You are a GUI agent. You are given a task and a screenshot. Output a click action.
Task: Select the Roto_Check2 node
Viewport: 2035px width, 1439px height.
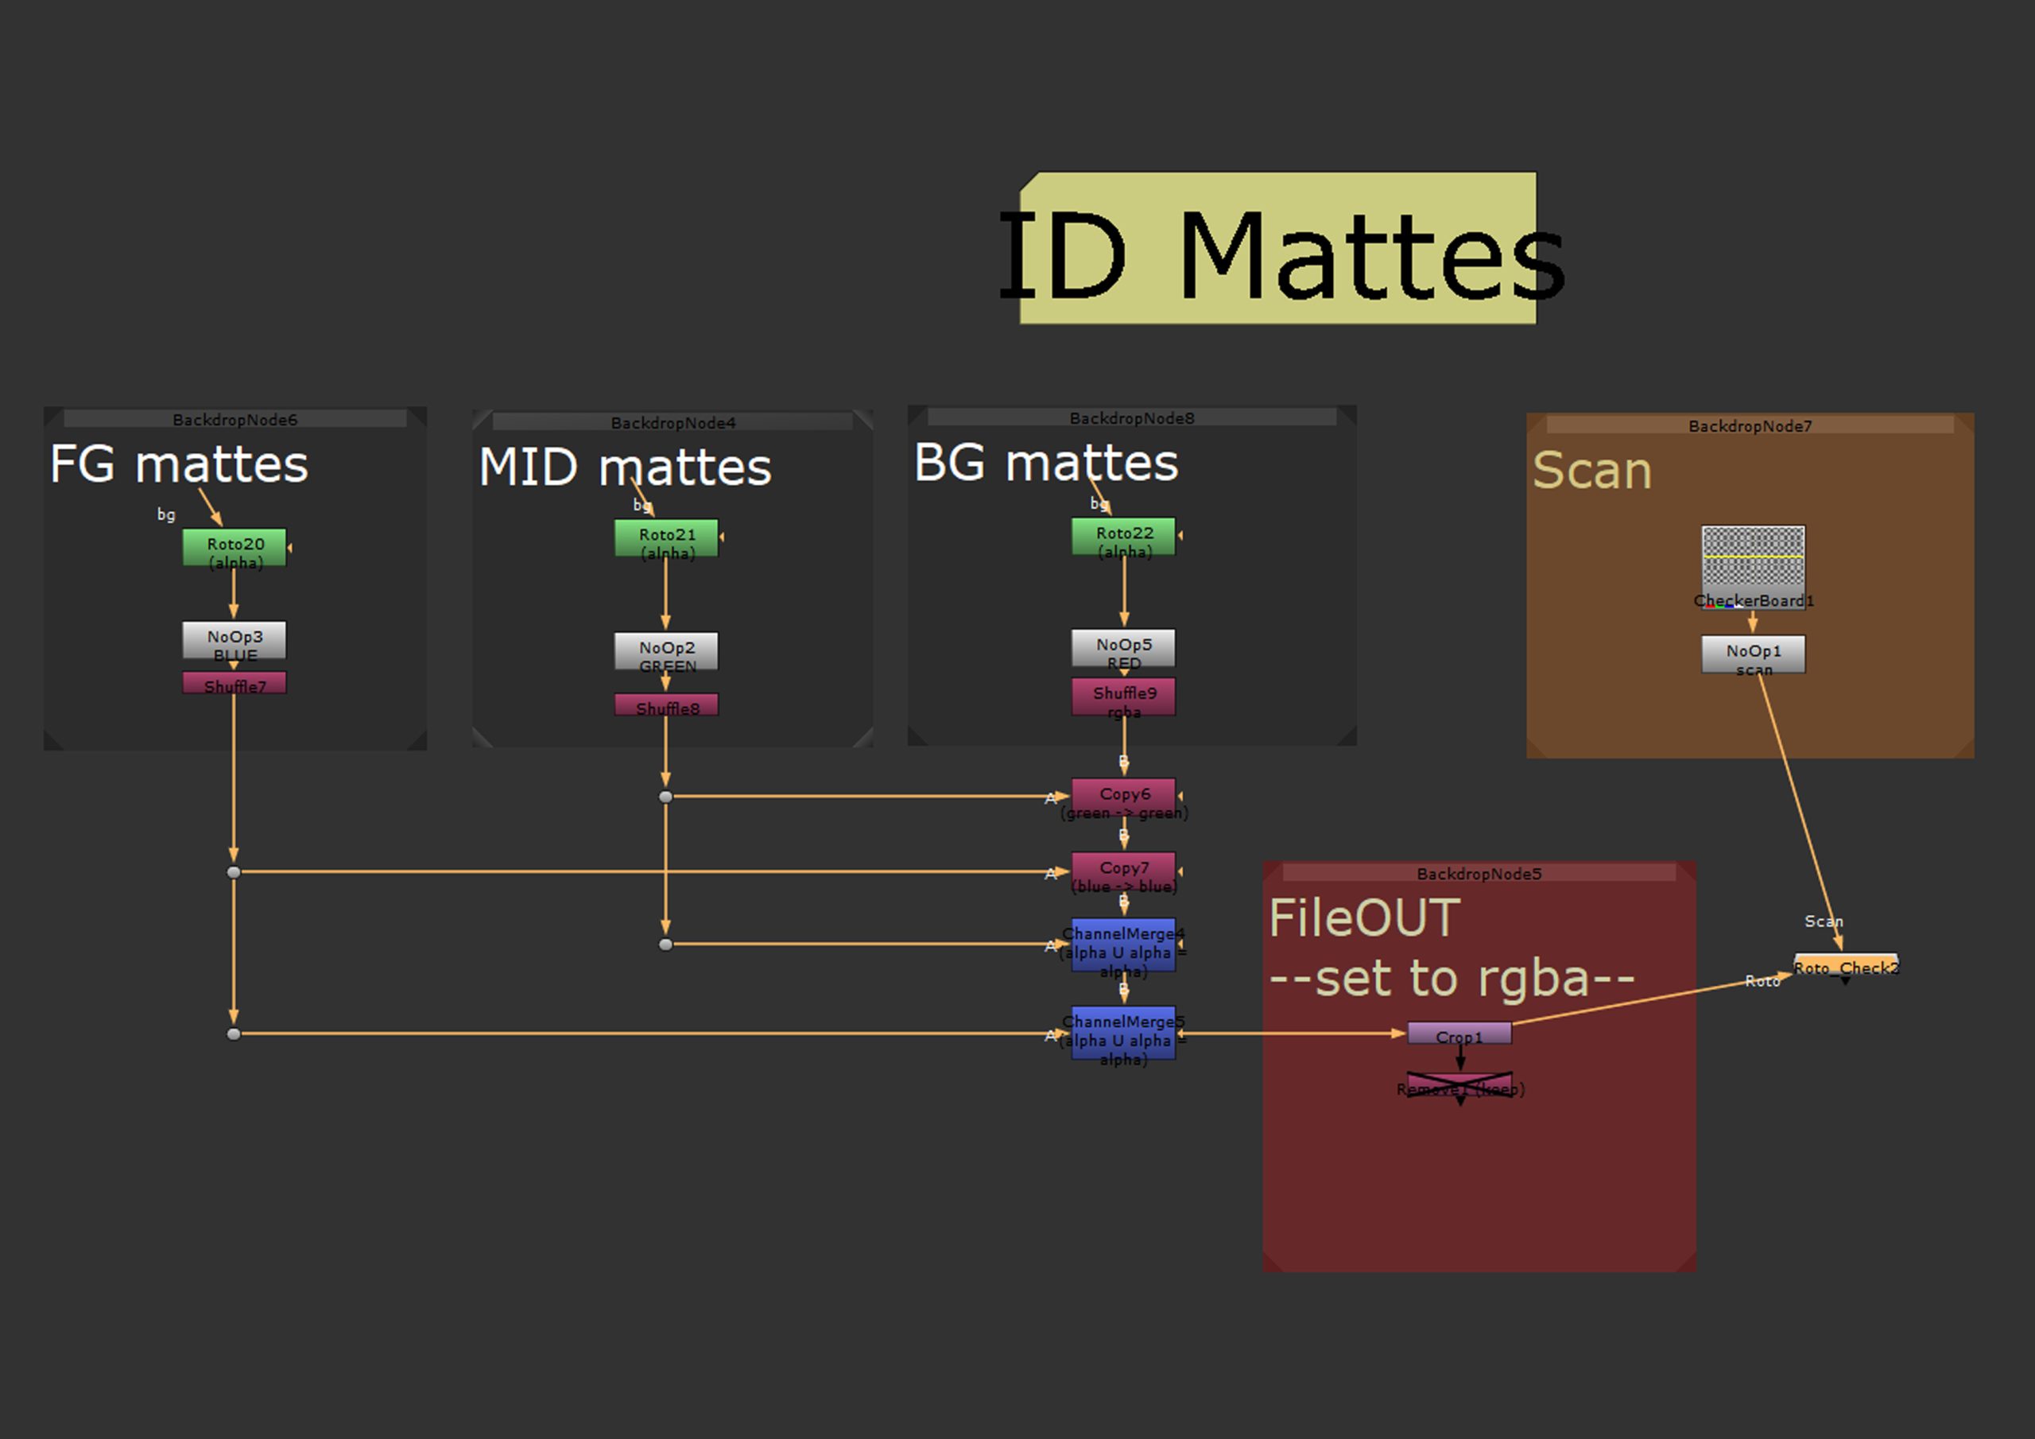click(1845, 964)
